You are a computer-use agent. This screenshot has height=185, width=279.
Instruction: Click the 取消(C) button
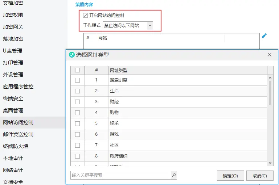point(260,176)
